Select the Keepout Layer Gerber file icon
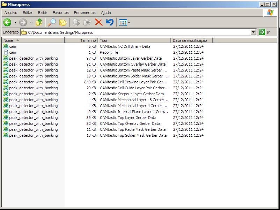Screen dimensions: 280x210 point(6,93)
